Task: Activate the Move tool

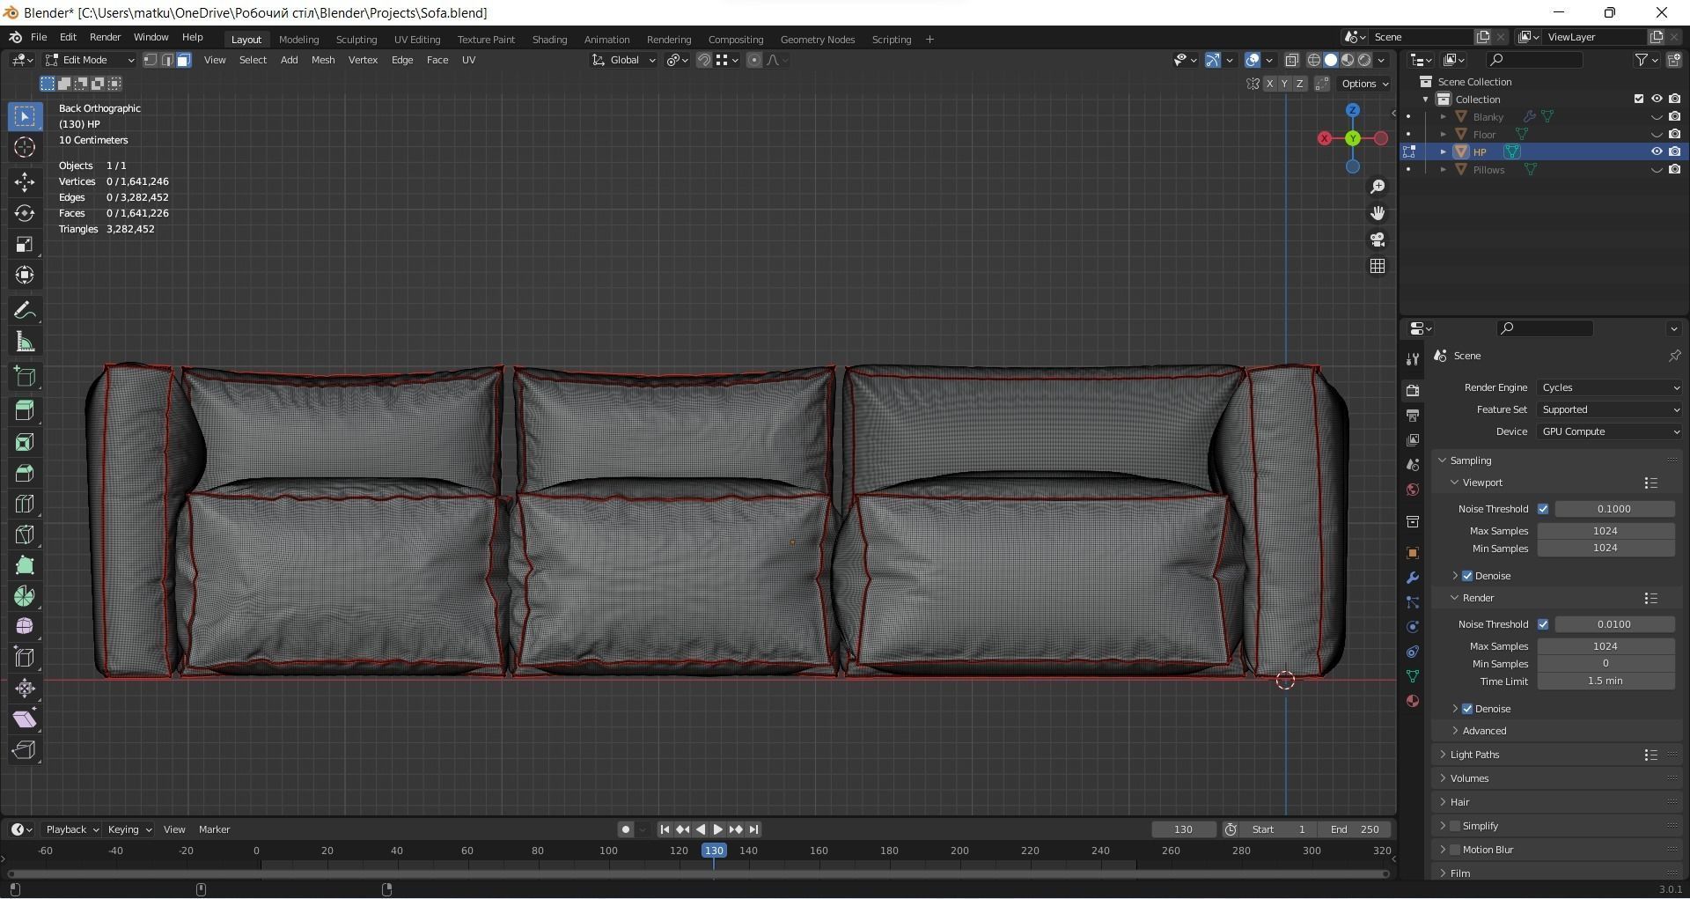Action: click(25, 182)
